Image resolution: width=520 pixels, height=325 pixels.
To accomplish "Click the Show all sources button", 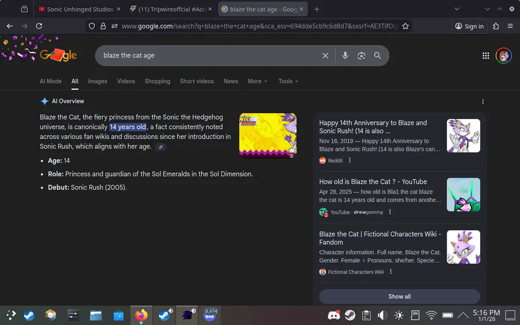I will point(399,297).
